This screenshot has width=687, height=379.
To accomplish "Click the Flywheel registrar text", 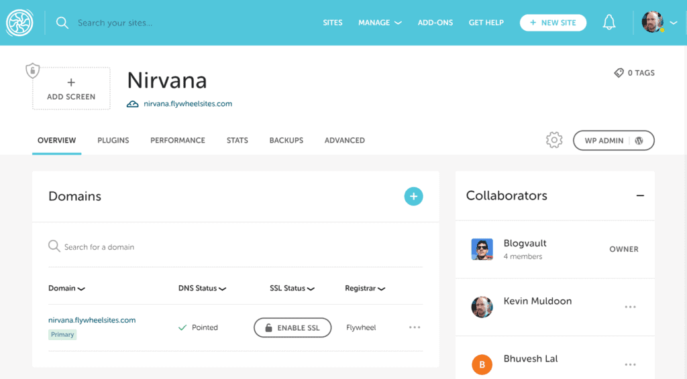I will pyautogui.click(x=361, y=327).
